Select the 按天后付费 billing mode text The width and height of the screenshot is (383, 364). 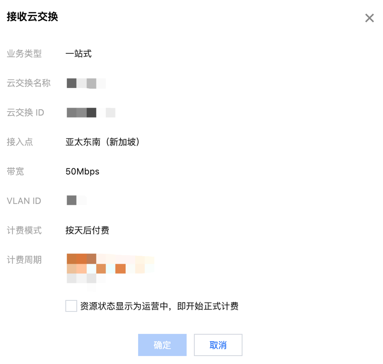87,230
